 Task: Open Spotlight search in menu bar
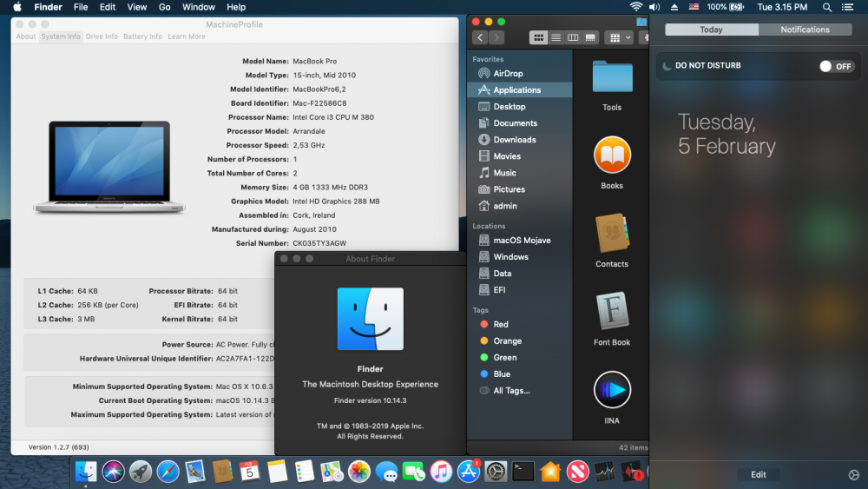tap(826, 7)
